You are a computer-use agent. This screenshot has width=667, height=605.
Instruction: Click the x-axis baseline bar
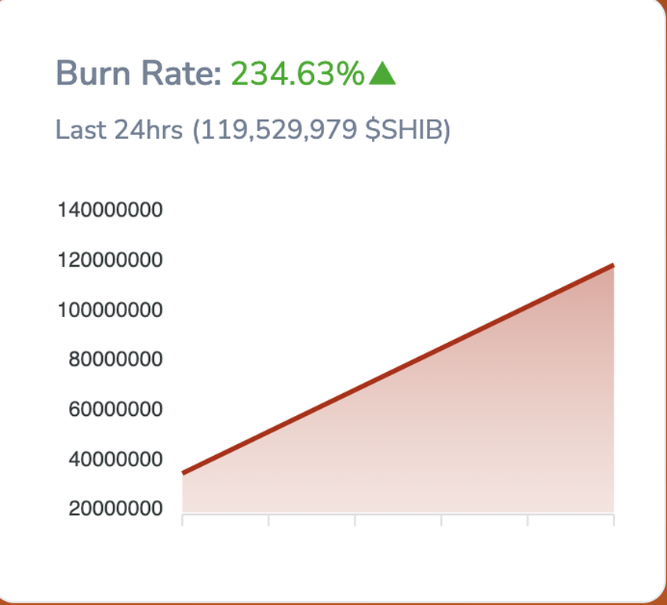(396, 517)
